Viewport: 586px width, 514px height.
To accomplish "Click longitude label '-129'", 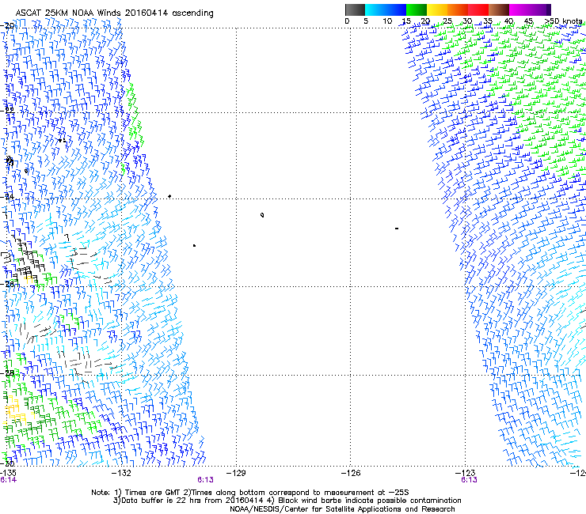I will click(236, 473).
